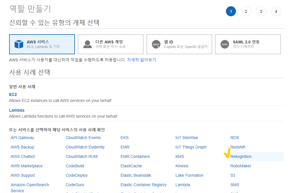Jump to step 3 circle
Screen dimensions: 292x193
click(261, 11)
